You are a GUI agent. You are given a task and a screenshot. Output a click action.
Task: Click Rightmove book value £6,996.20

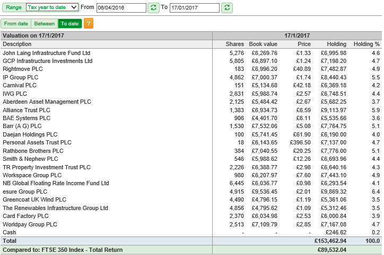pyautogui.click(x=265, y=69)
